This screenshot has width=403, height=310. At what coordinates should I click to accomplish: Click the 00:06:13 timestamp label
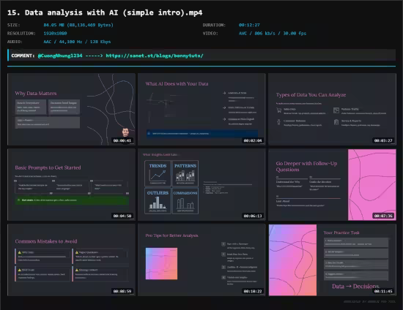[253, 216]
